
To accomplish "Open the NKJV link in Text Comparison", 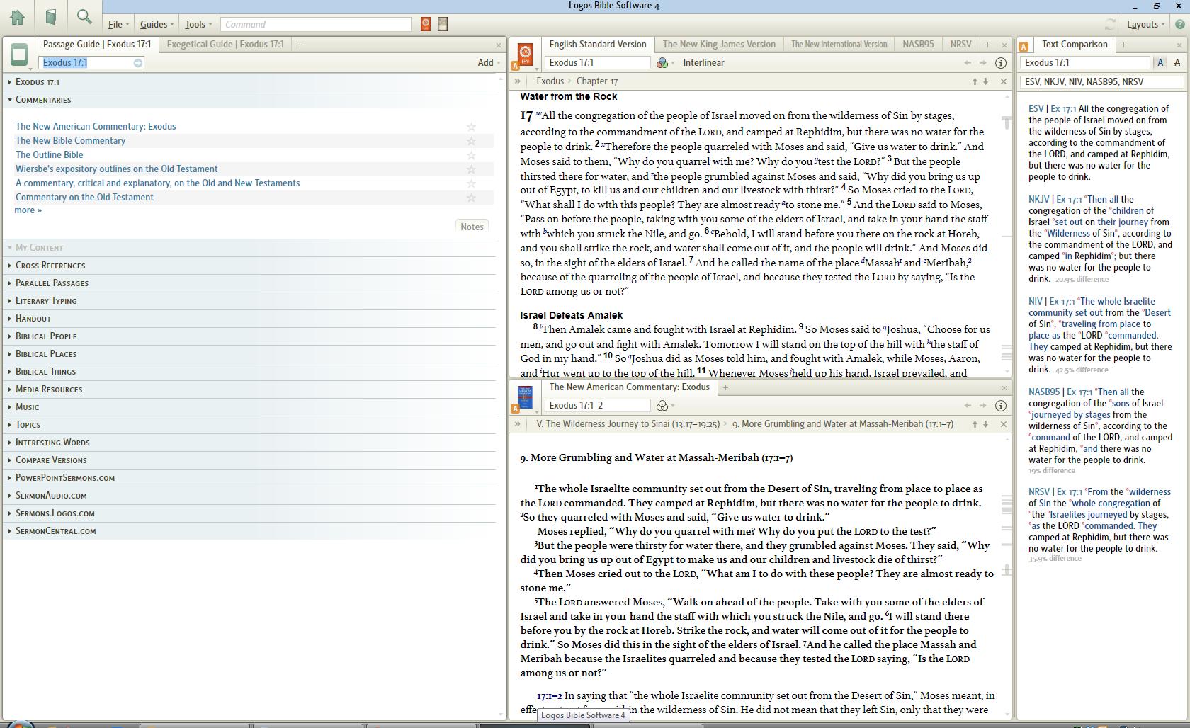I will tap(1038, 200).
